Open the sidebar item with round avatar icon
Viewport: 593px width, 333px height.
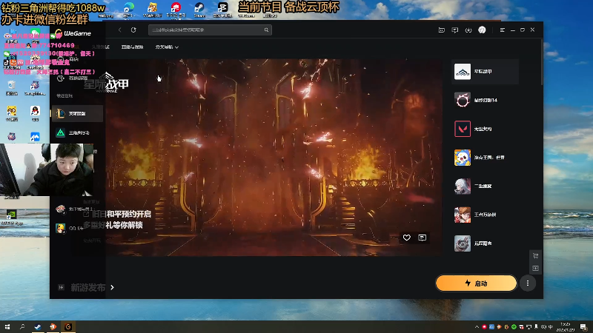73,209
